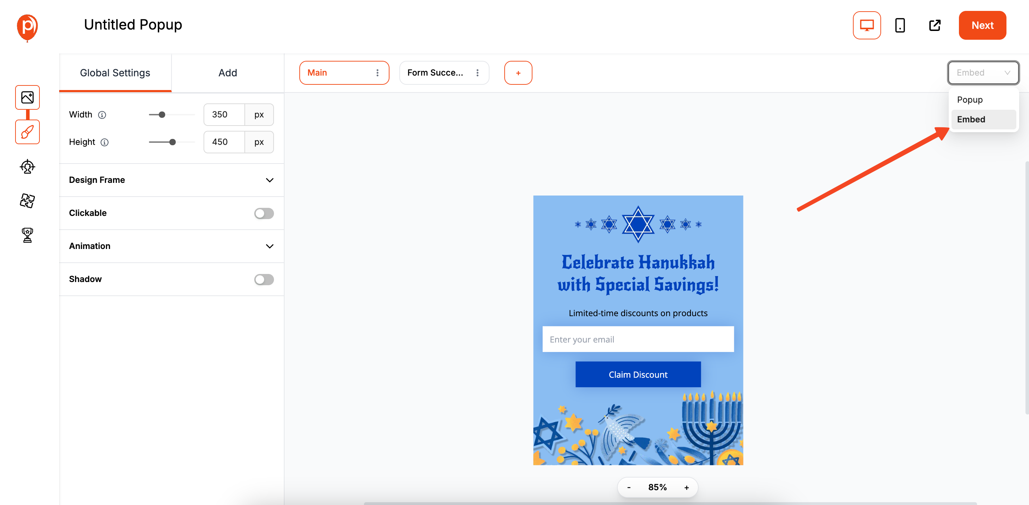Click Claim Discount button in popup
1029x505 pixels.
click(x=637, y=374)
